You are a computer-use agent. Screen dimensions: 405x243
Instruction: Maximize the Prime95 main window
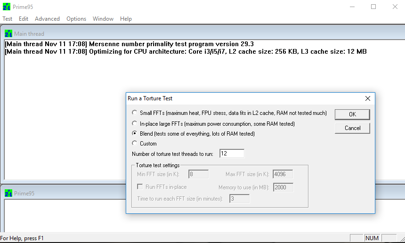click(373, 7)
